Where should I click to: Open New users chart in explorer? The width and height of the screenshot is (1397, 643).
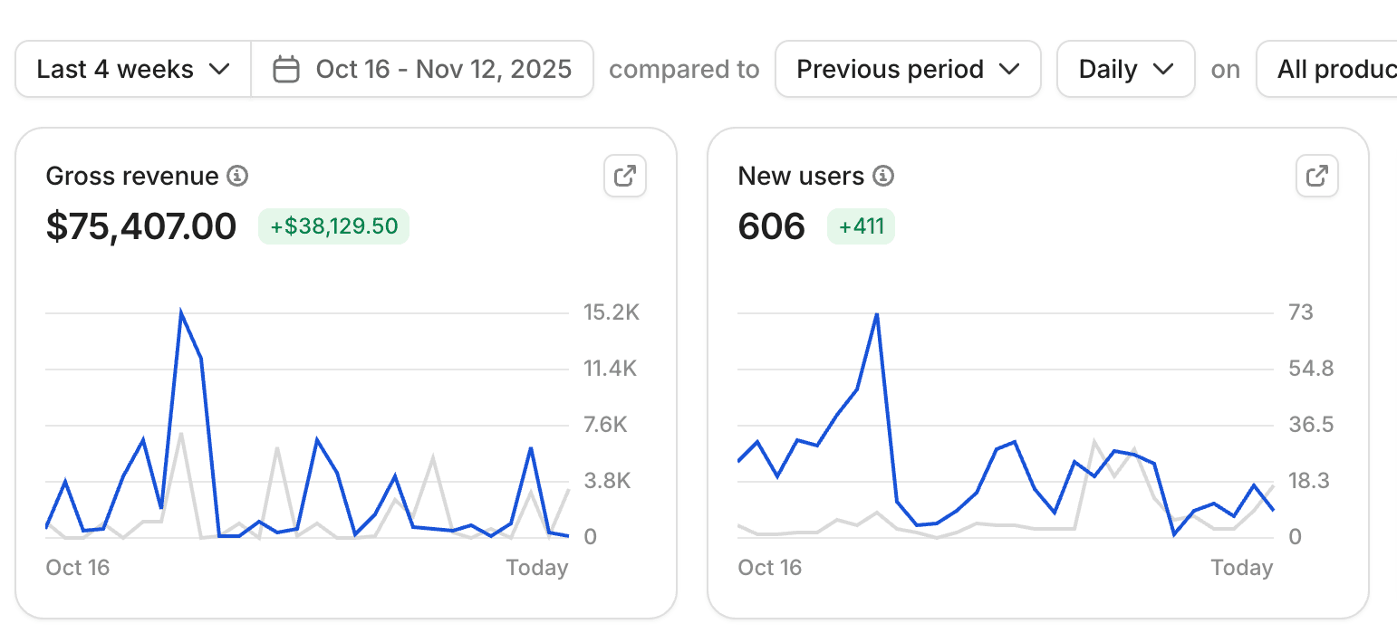tap(1317, 176)
